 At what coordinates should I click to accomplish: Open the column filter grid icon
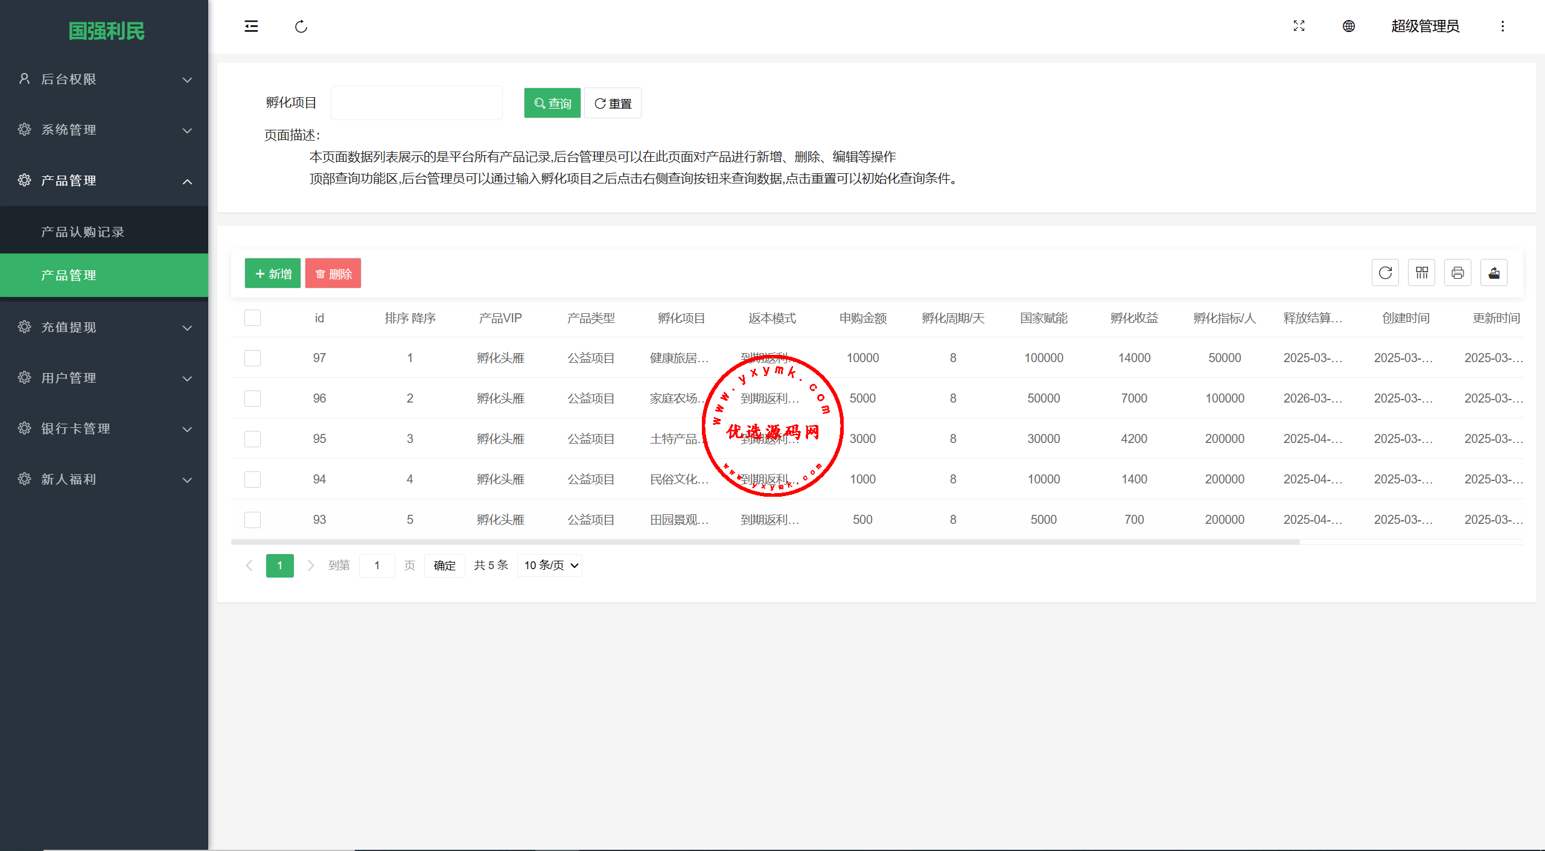coord(1421,273)
